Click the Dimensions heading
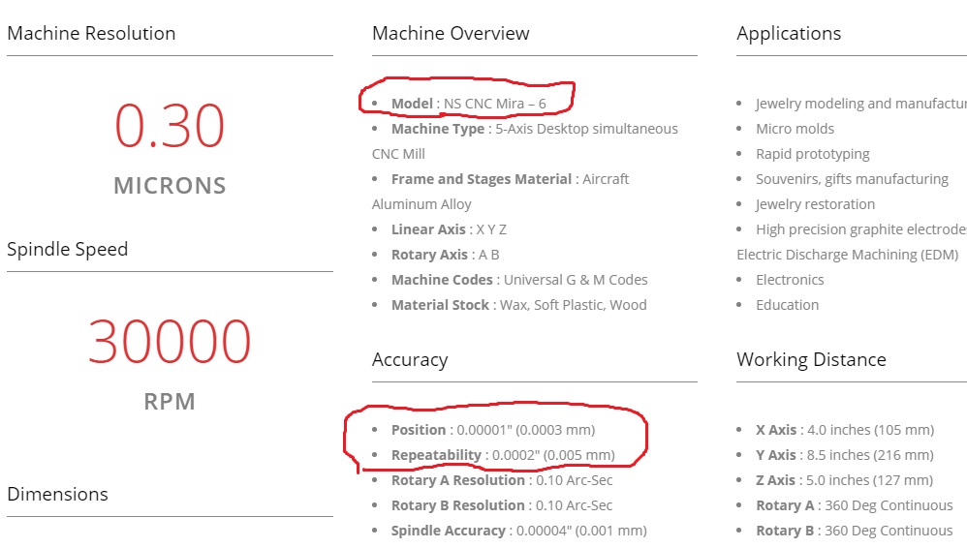The width and height of the screenshot is (967, 548). [58, 495]
